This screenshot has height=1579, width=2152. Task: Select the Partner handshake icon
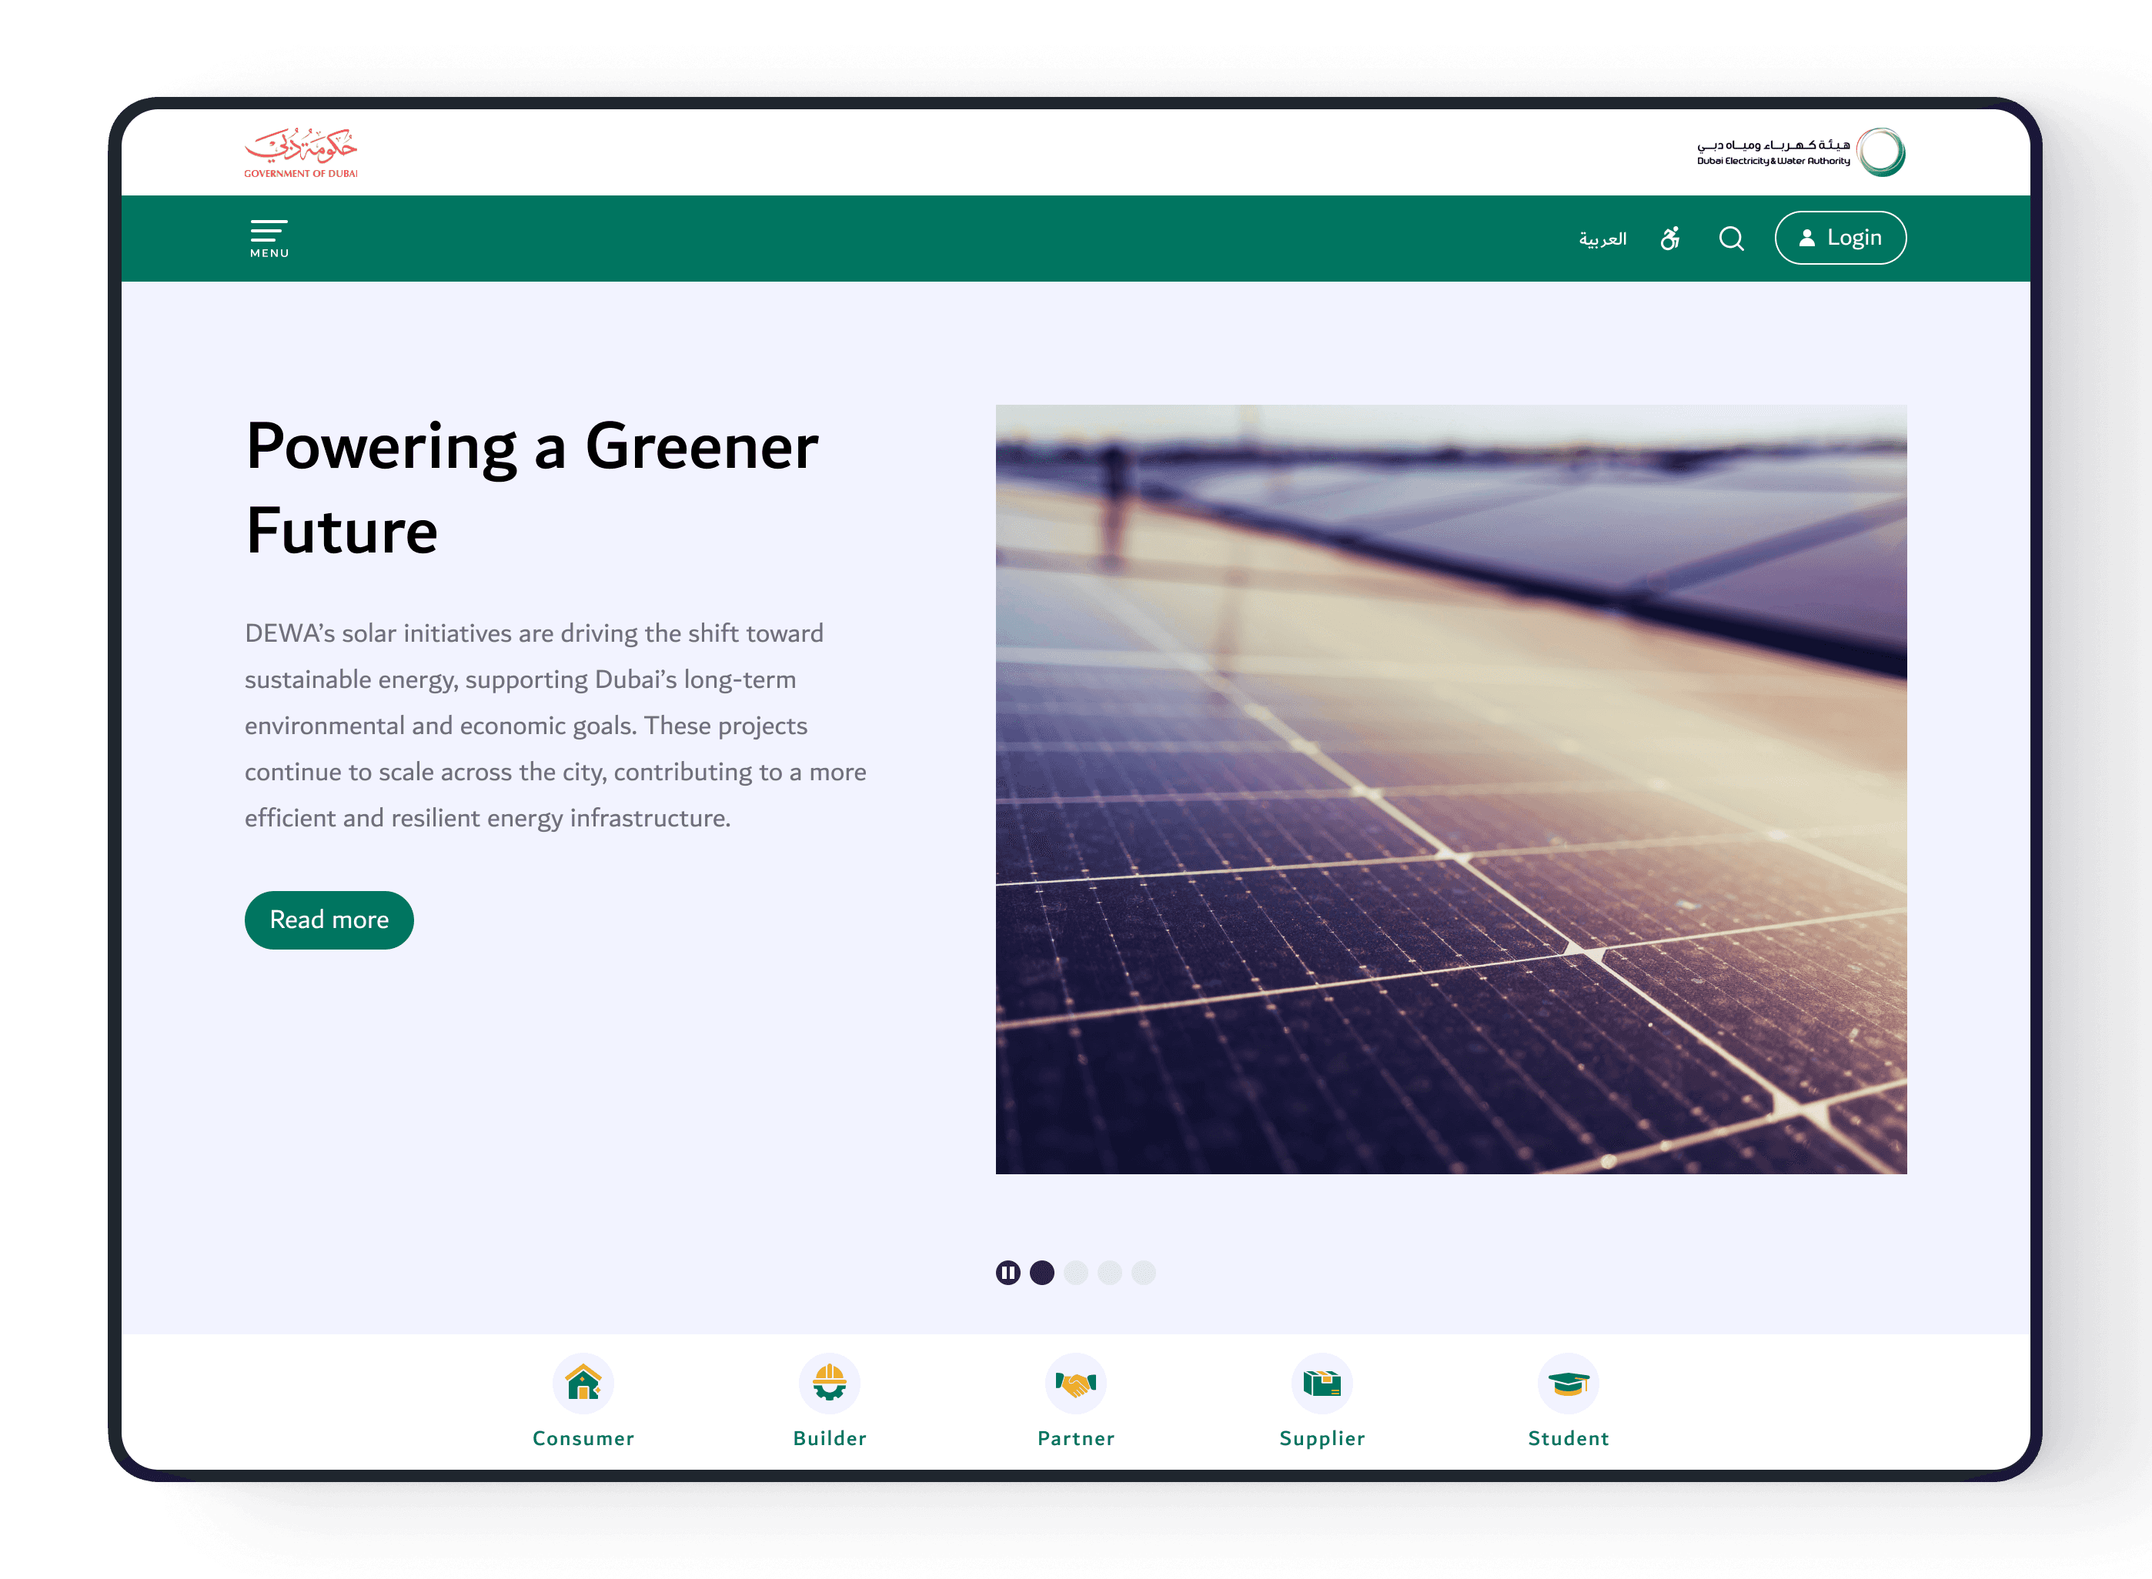[x=1075, y=1383]
